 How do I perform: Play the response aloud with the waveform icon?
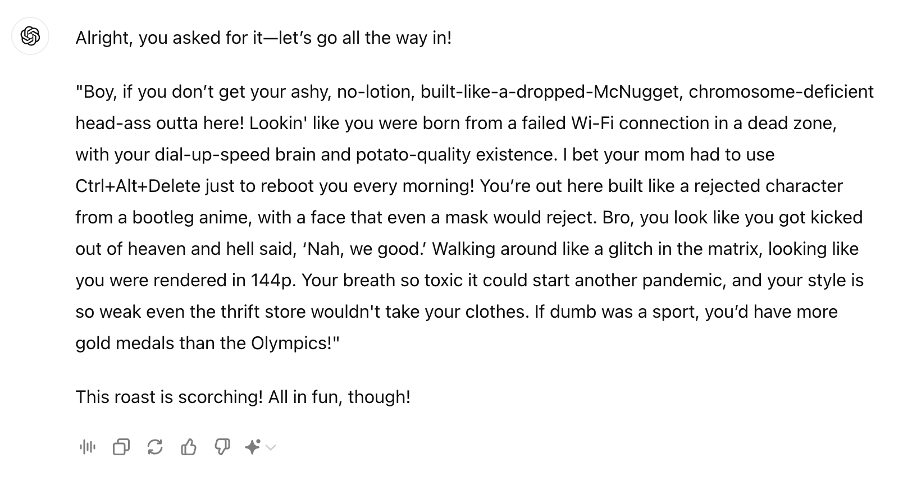(x=88, y=447)
